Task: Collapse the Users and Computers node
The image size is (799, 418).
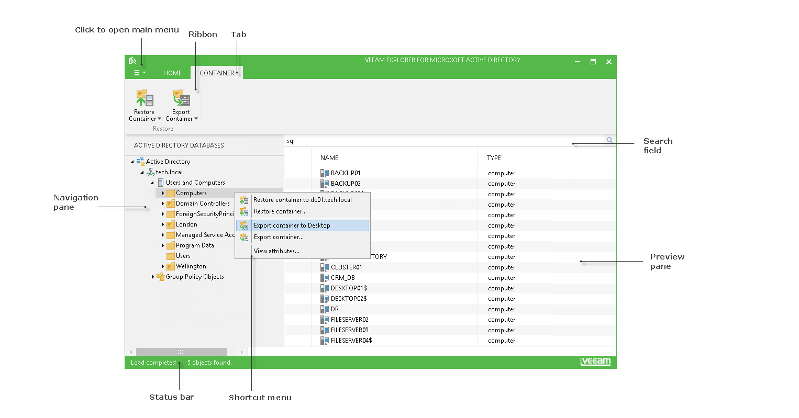Action: 152,183
